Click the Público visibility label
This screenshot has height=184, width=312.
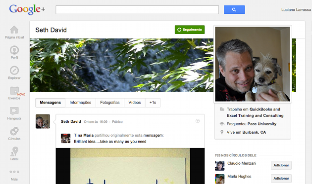[117, 122]
